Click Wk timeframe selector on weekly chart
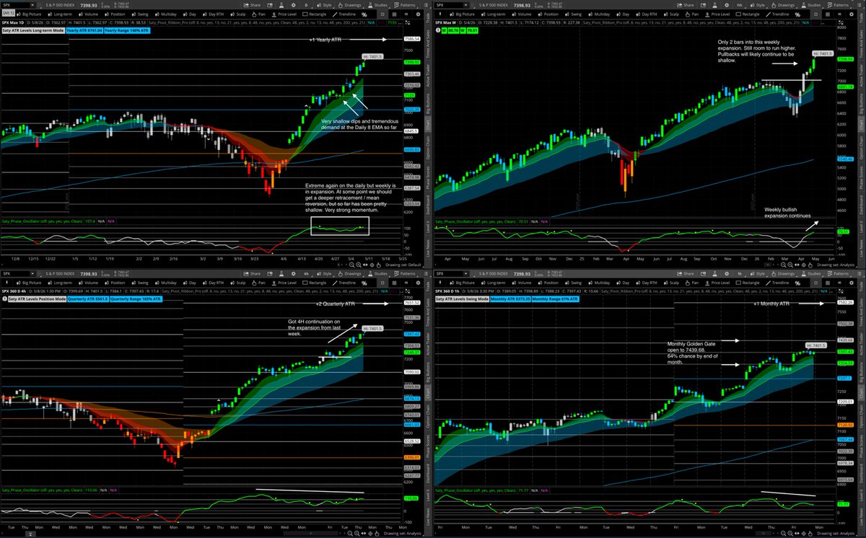 [x=740, y=5]
